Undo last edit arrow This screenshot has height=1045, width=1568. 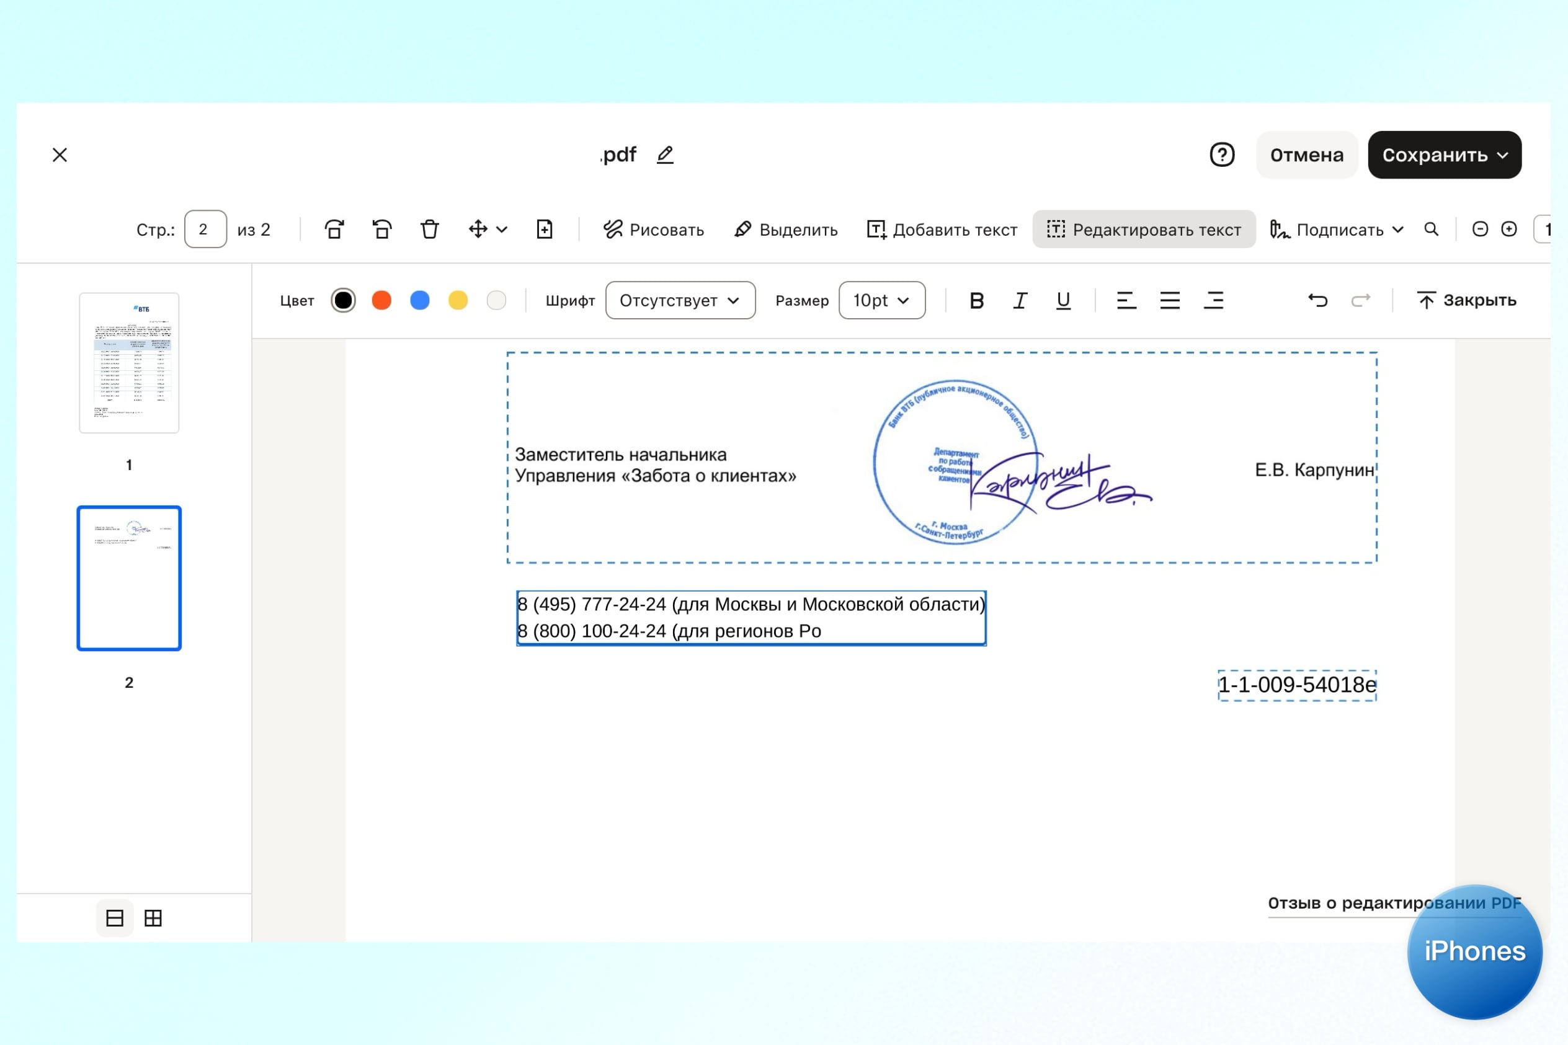(x=1317, y=301)
